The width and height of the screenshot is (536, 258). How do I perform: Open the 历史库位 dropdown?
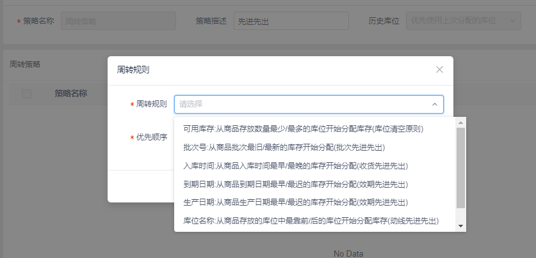pyautogui.click(x=464, y=21)
